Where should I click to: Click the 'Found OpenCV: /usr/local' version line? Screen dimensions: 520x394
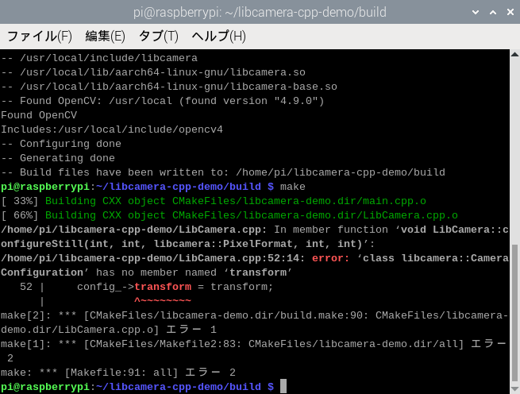pos(163,101)
